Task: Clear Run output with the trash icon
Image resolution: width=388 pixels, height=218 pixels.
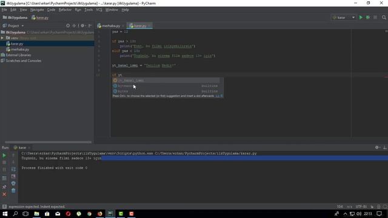Action: tap(13, 191)
